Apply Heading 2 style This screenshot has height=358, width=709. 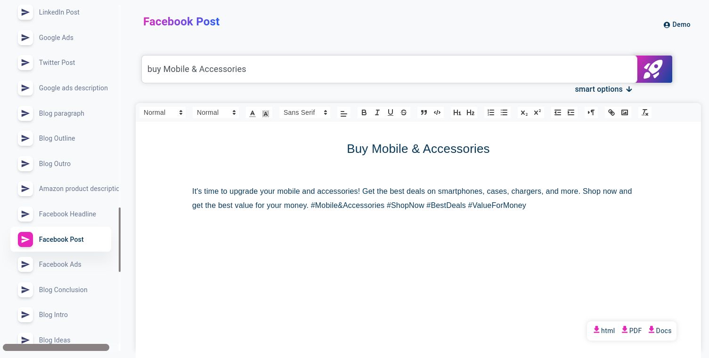point(470,112)
